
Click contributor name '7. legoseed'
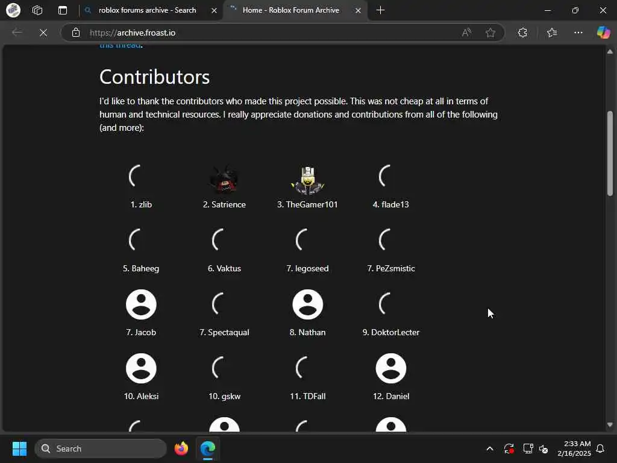(x=307, y=268)
